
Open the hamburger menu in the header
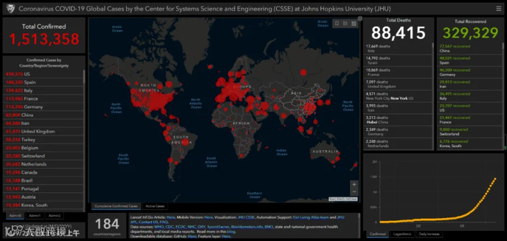[x=499, y=8]
